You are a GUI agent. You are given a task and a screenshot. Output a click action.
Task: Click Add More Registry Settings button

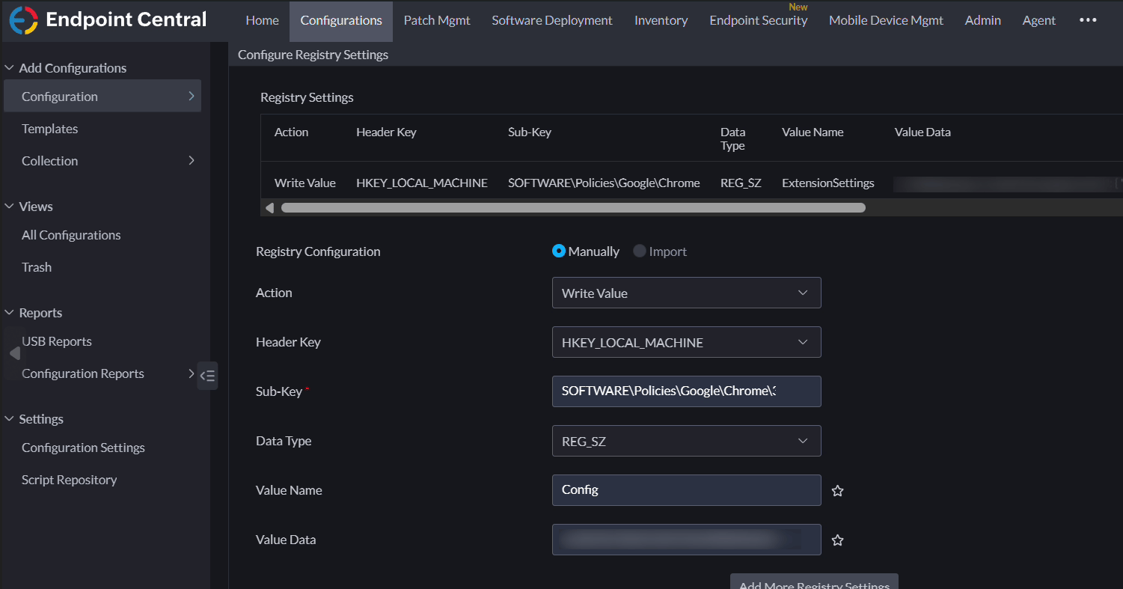click(x=814, y=582)
